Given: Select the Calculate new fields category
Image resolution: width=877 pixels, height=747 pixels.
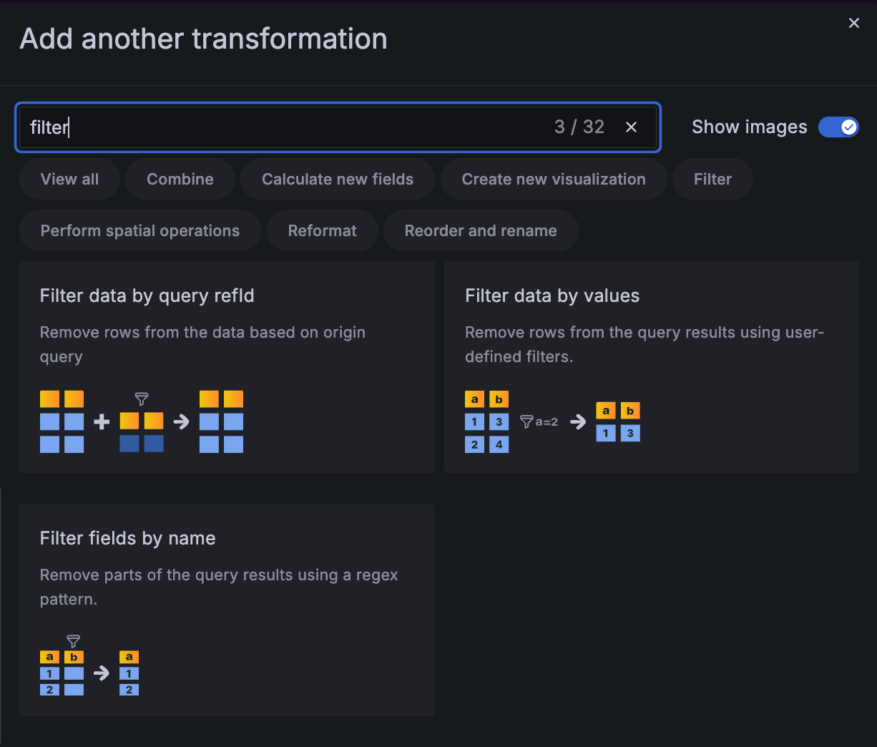Looking at the screenshot, I should point(337,179).
